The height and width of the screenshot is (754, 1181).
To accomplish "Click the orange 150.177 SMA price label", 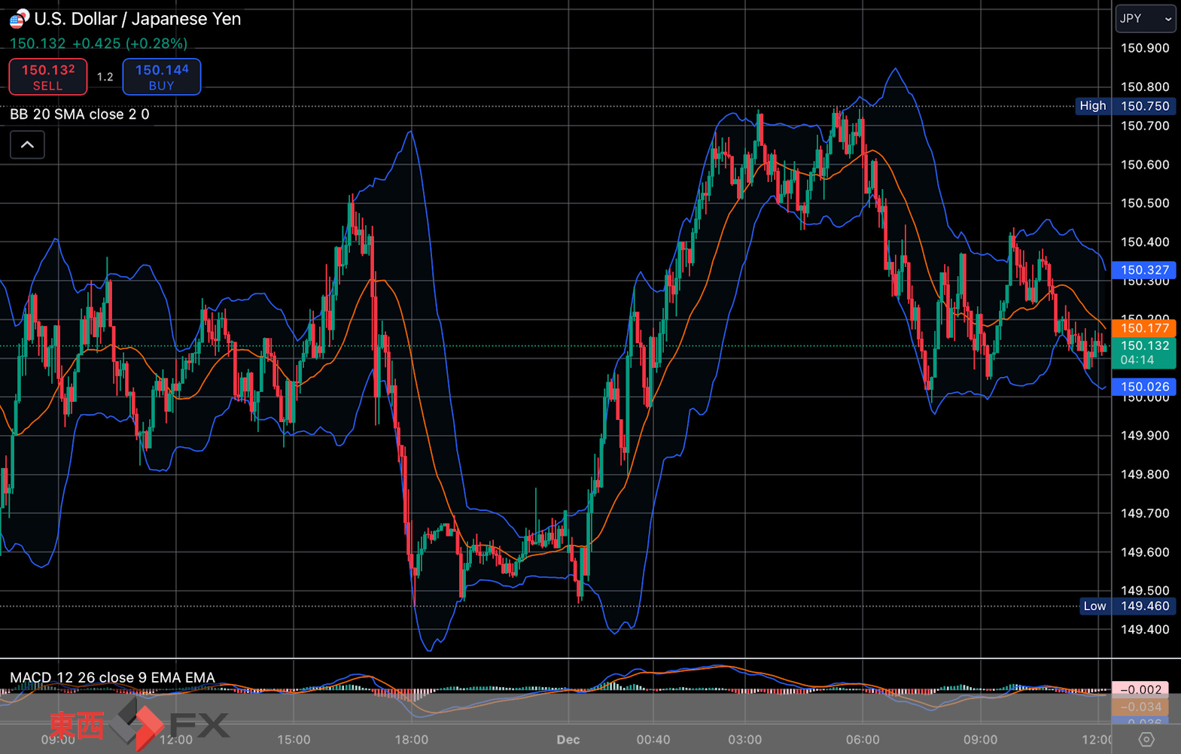I will click(x=1144, y=328).
